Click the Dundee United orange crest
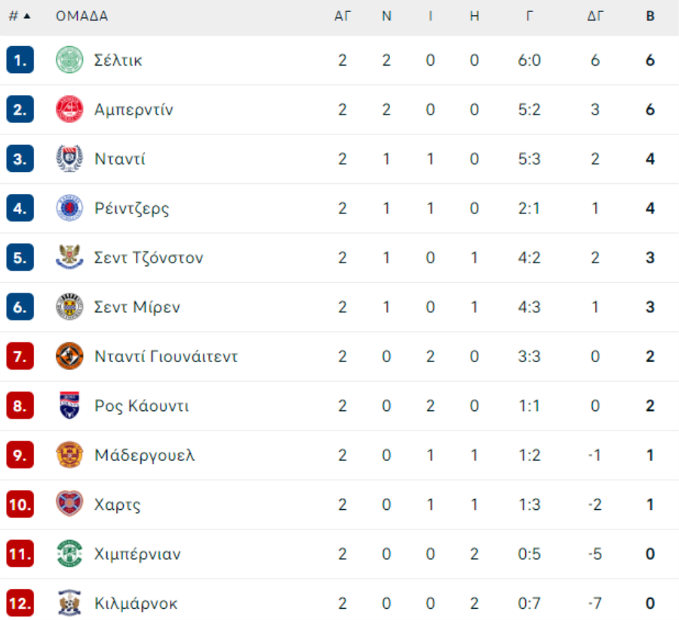679x620 pixels. pyautogui.click(x=69, y=356)
